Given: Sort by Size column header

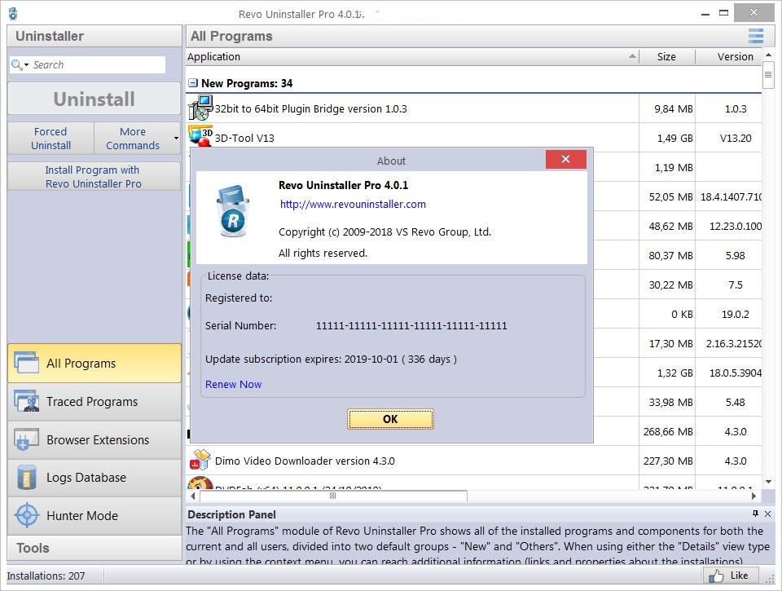Looking at the screenshot, I should (x=667, y=57).
